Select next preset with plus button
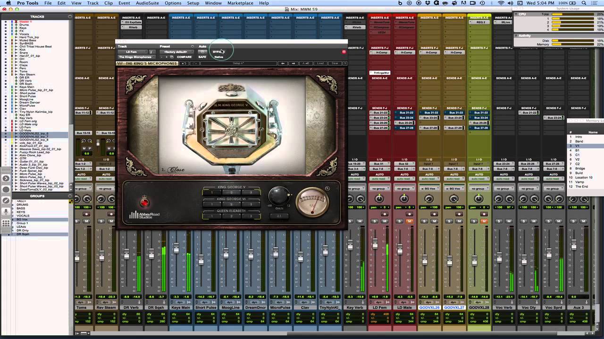Image resolution: width=604 pixels, height=339 pixels. point(166,57)
